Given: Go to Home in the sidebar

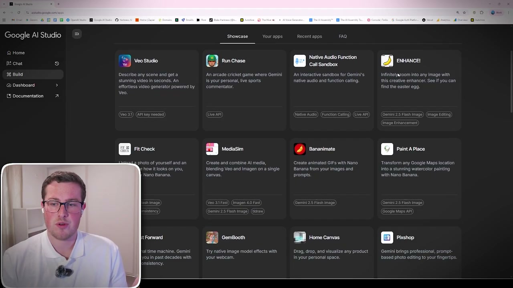Looking at the screenshot, I should click(x=33, y=53).
